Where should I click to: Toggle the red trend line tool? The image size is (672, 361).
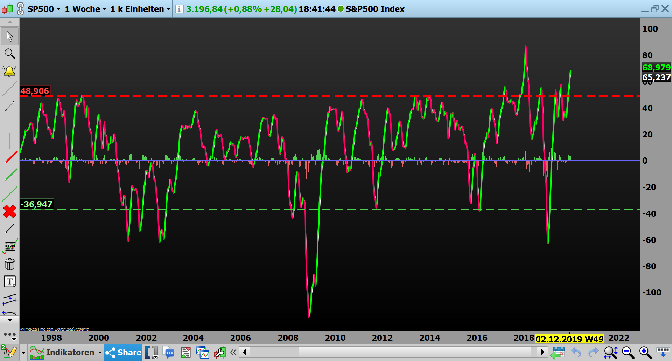10,157
